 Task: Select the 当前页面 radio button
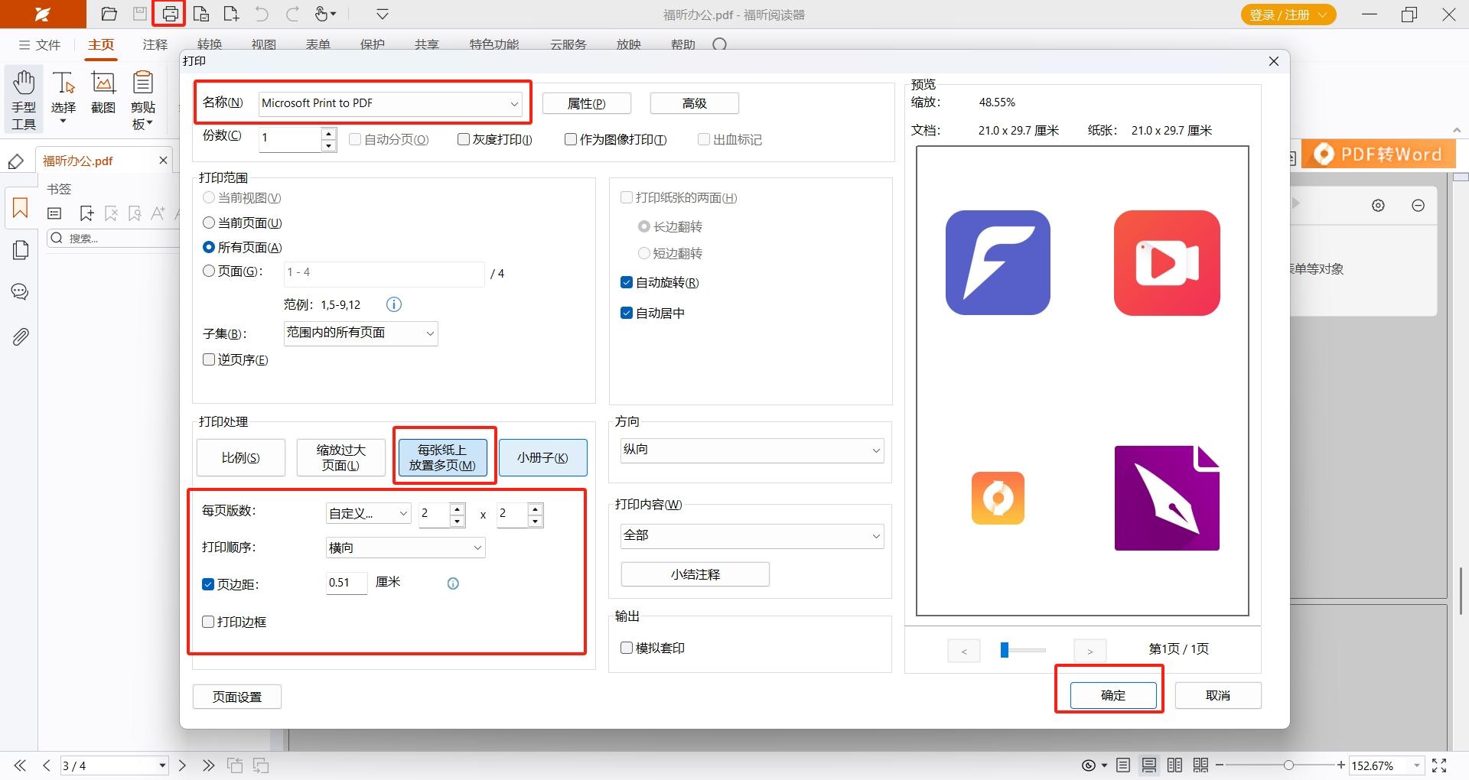[x=208, y=223]
